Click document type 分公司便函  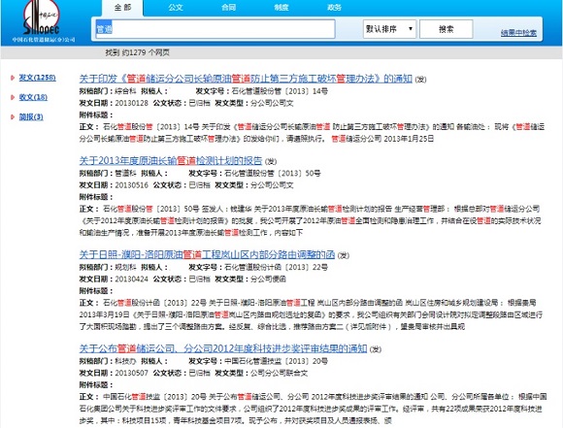coord(268,280)
